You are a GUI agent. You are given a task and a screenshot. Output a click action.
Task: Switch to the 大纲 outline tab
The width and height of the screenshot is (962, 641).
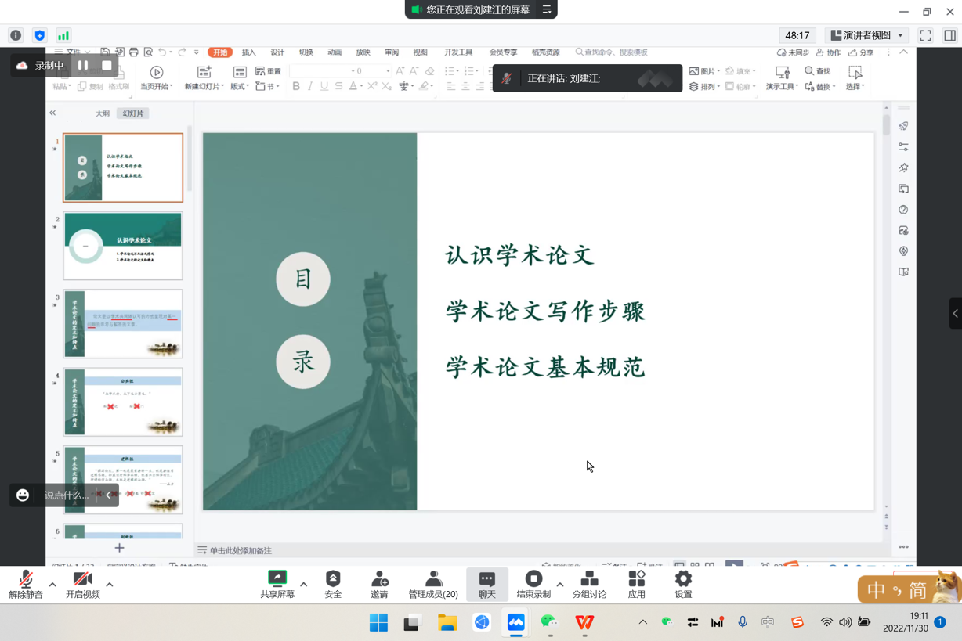[x=103, y=113]
